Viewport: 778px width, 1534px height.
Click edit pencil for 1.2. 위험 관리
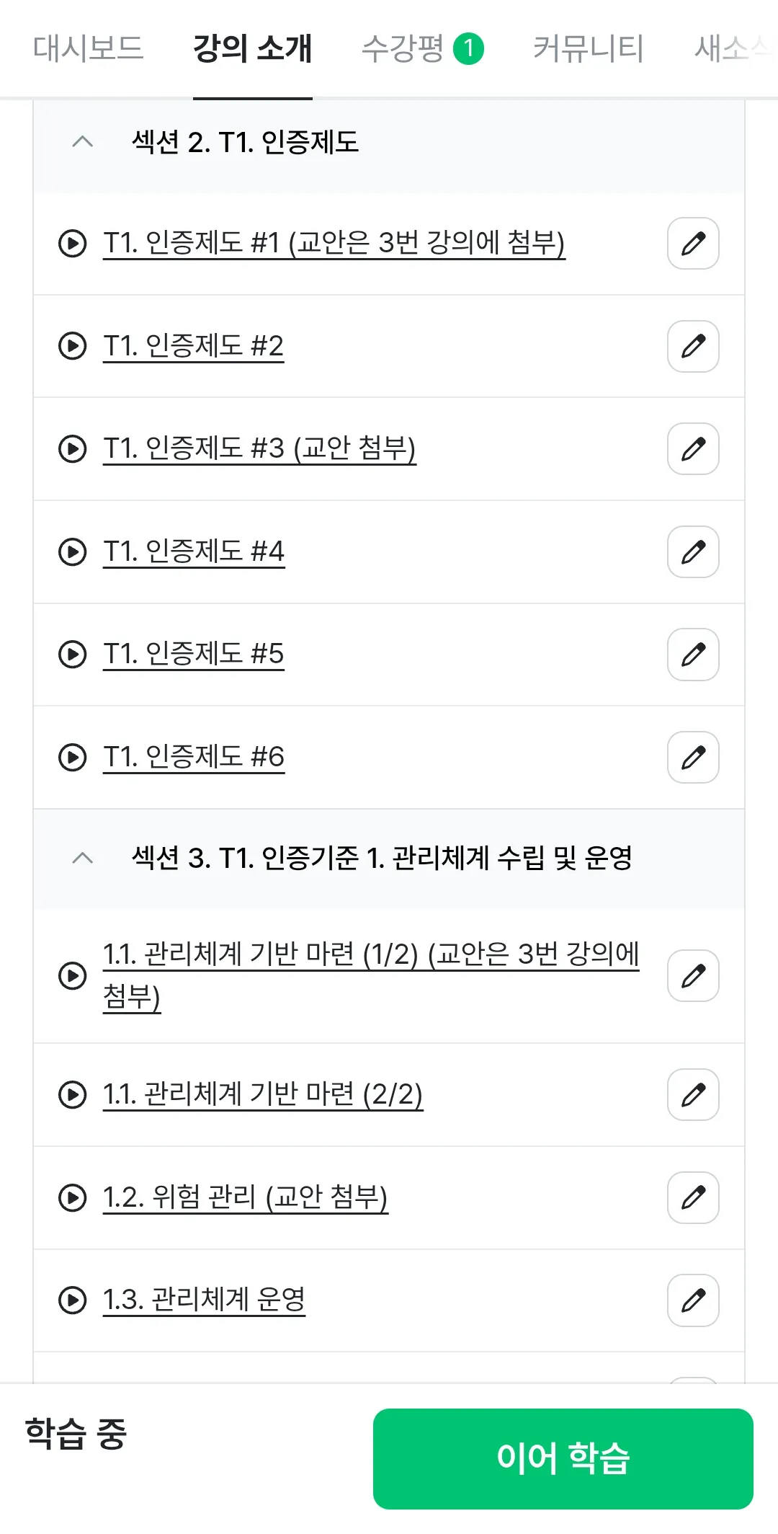click(x=693, y=1198)
